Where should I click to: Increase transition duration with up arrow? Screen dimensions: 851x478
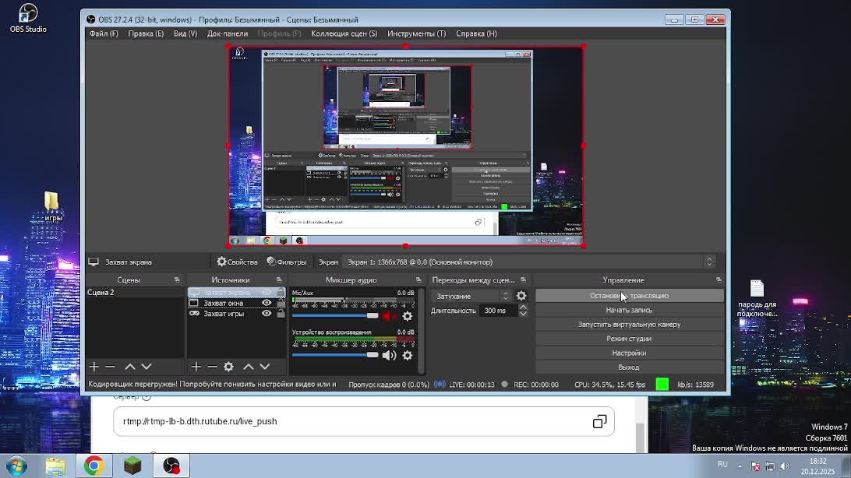[x=523, y=308]
